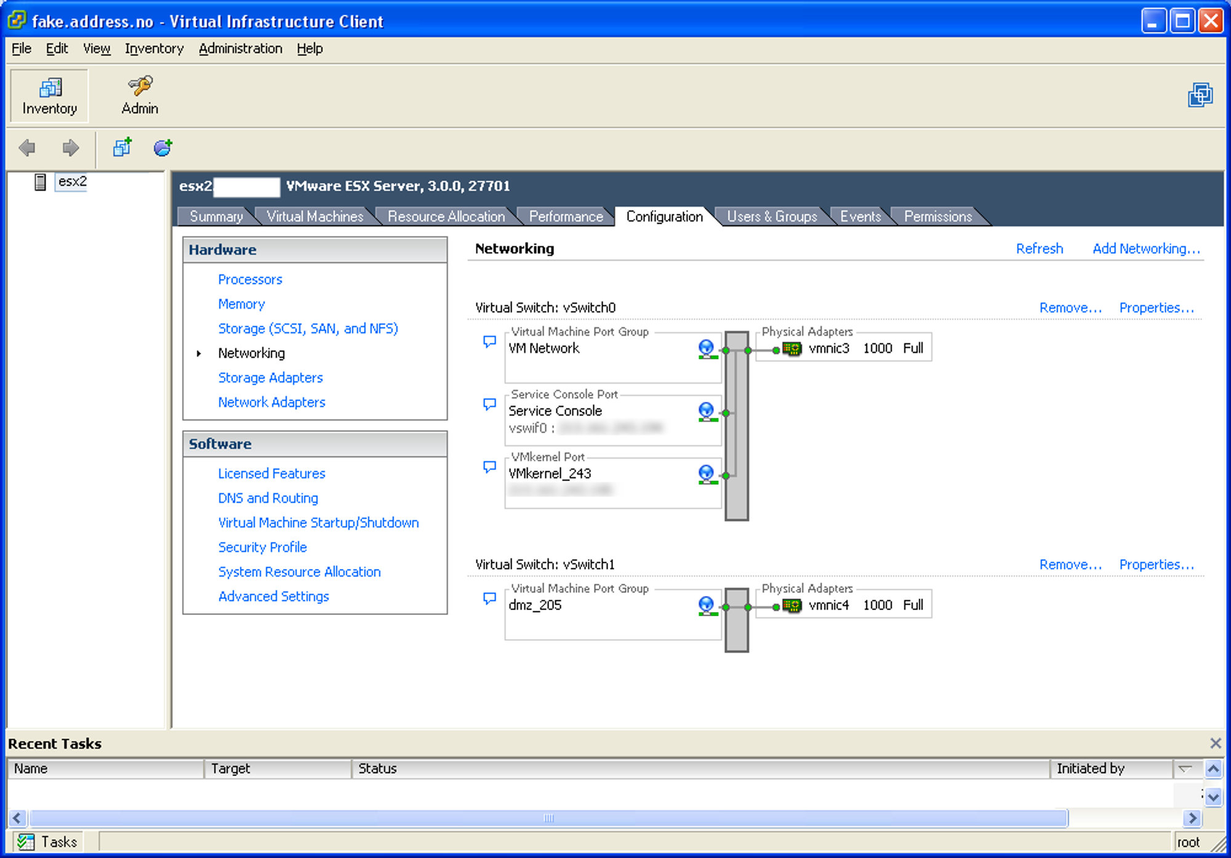This screenshot has height=858, width=1231.
Task: Click the globe icon on VM Network row
Action: tap(707, 349)
